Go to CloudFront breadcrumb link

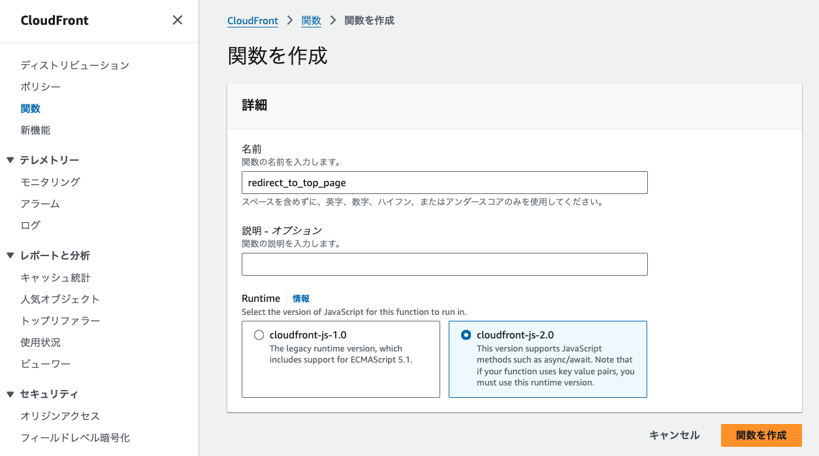(253, 21)
